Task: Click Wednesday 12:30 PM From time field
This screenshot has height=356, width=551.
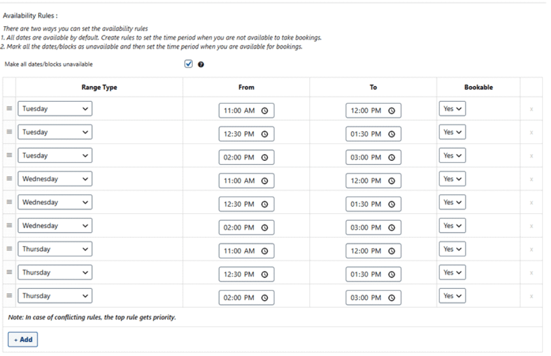Action: (x=239, y=204)
